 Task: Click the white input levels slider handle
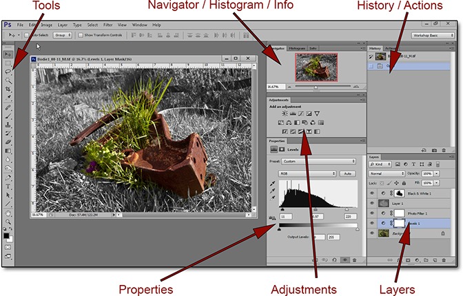click(x=347, y=209)
